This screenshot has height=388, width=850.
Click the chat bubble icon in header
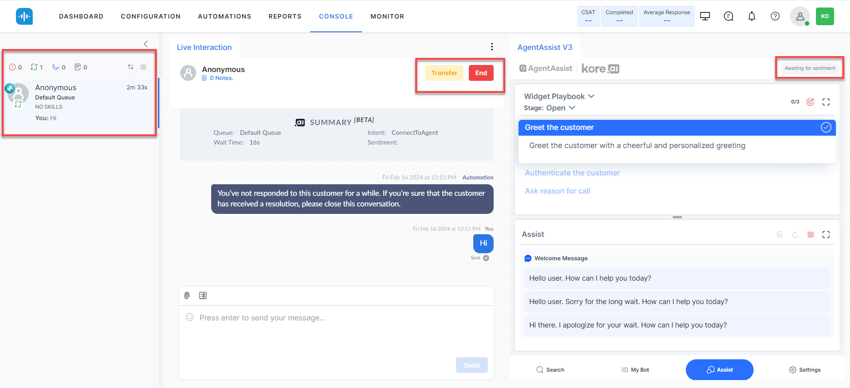pyautogui.click(x=728, y=16)
